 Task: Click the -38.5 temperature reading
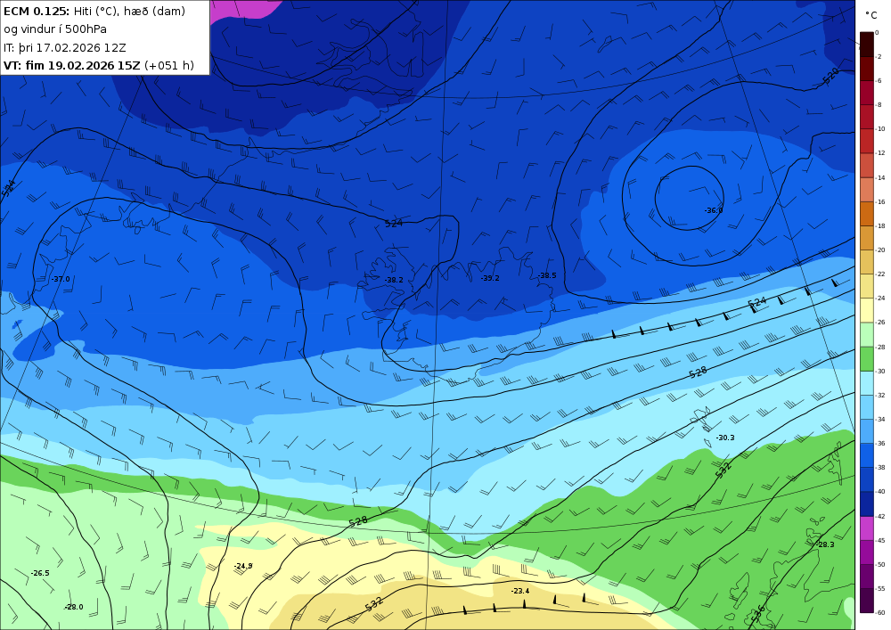(x=547, y=275)
